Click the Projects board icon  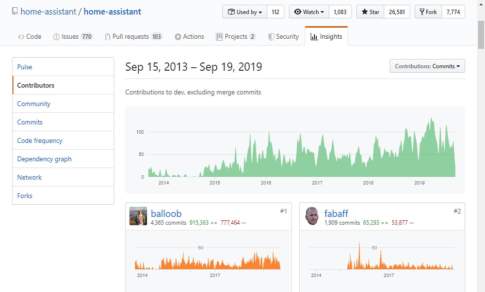click(x=219, y=37)
